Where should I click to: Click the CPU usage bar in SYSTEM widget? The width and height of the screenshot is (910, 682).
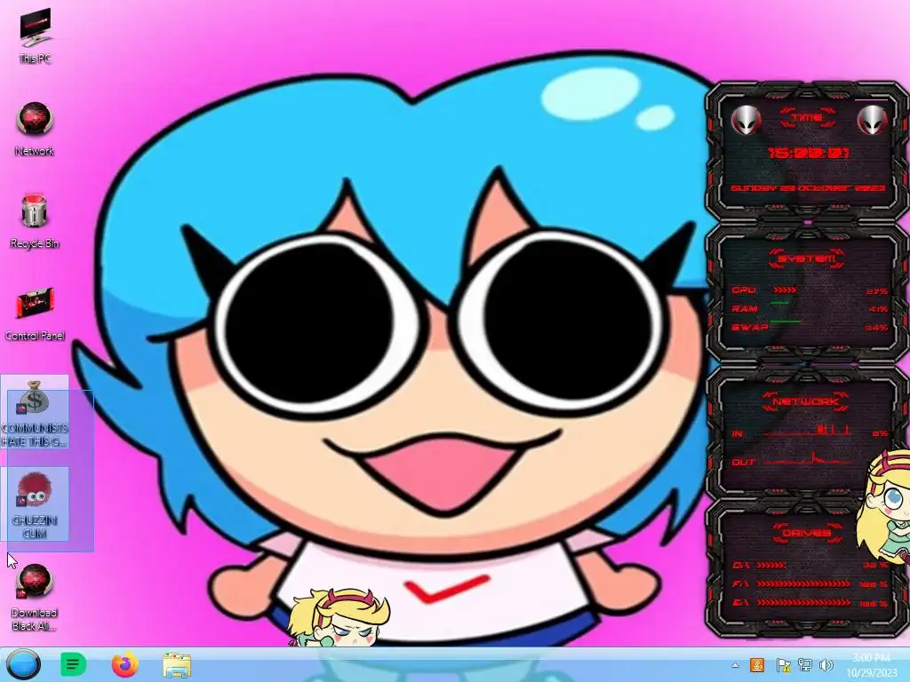tap(786, 290)
